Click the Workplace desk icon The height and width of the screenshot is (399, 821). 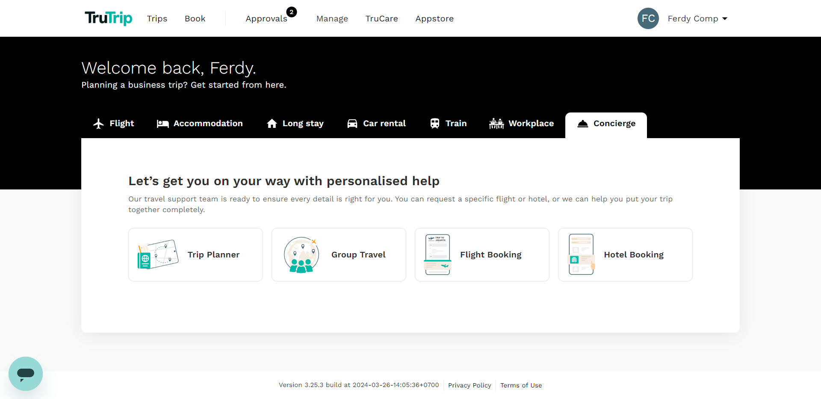click(496, 124)
